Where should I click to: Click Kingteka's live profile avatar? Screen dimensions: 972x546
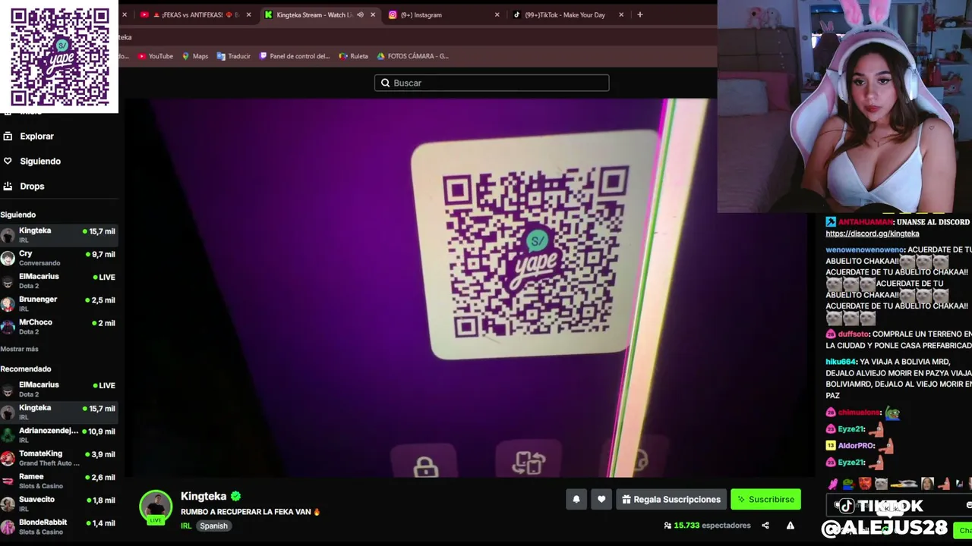[x=156, y=507]
